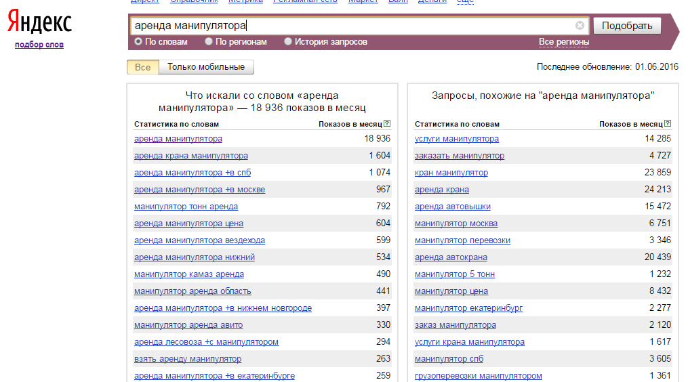Open the "манипулятор камаз аренда" query
The width and height of the screenshot is (688, 382).
click(189, 274)
